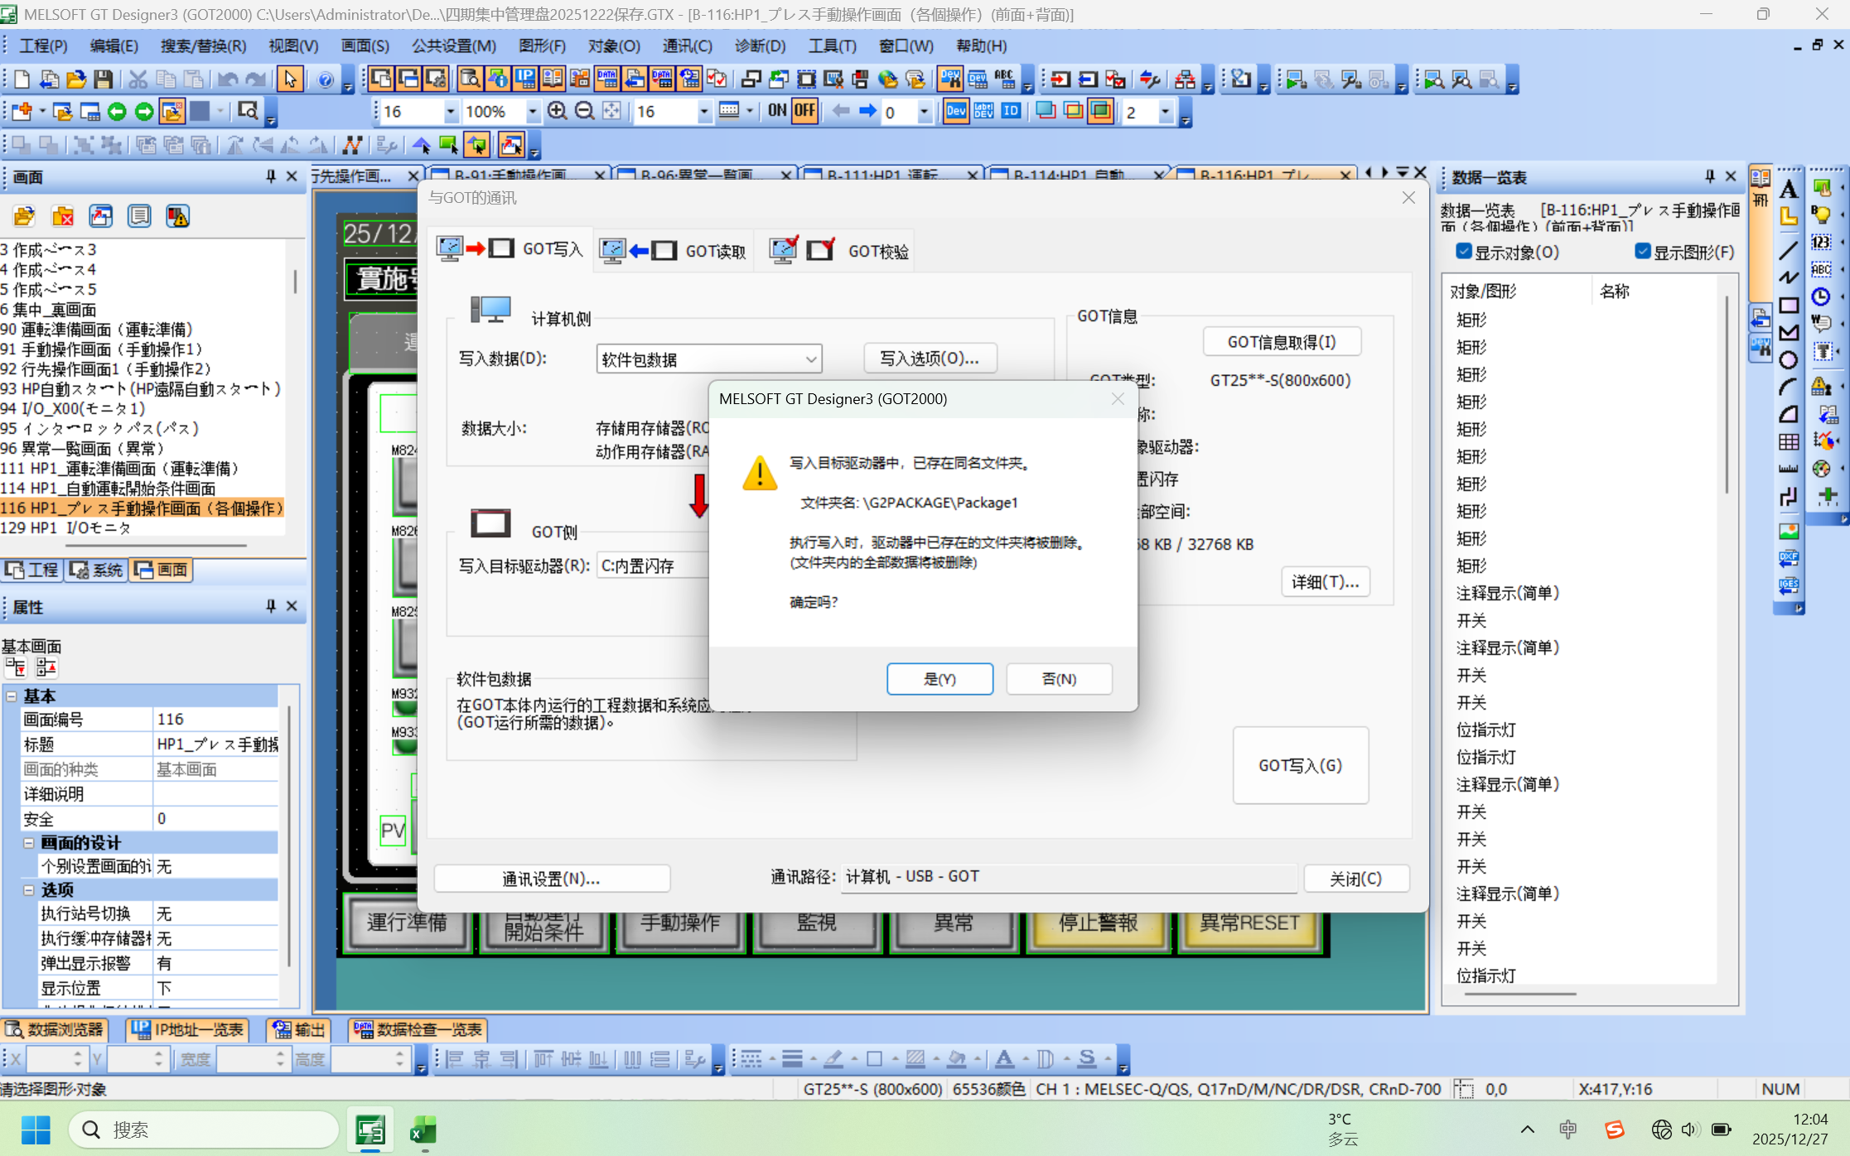1850x1156 pixels.
Task: Click the Save project icon
Action: (103, 79)
